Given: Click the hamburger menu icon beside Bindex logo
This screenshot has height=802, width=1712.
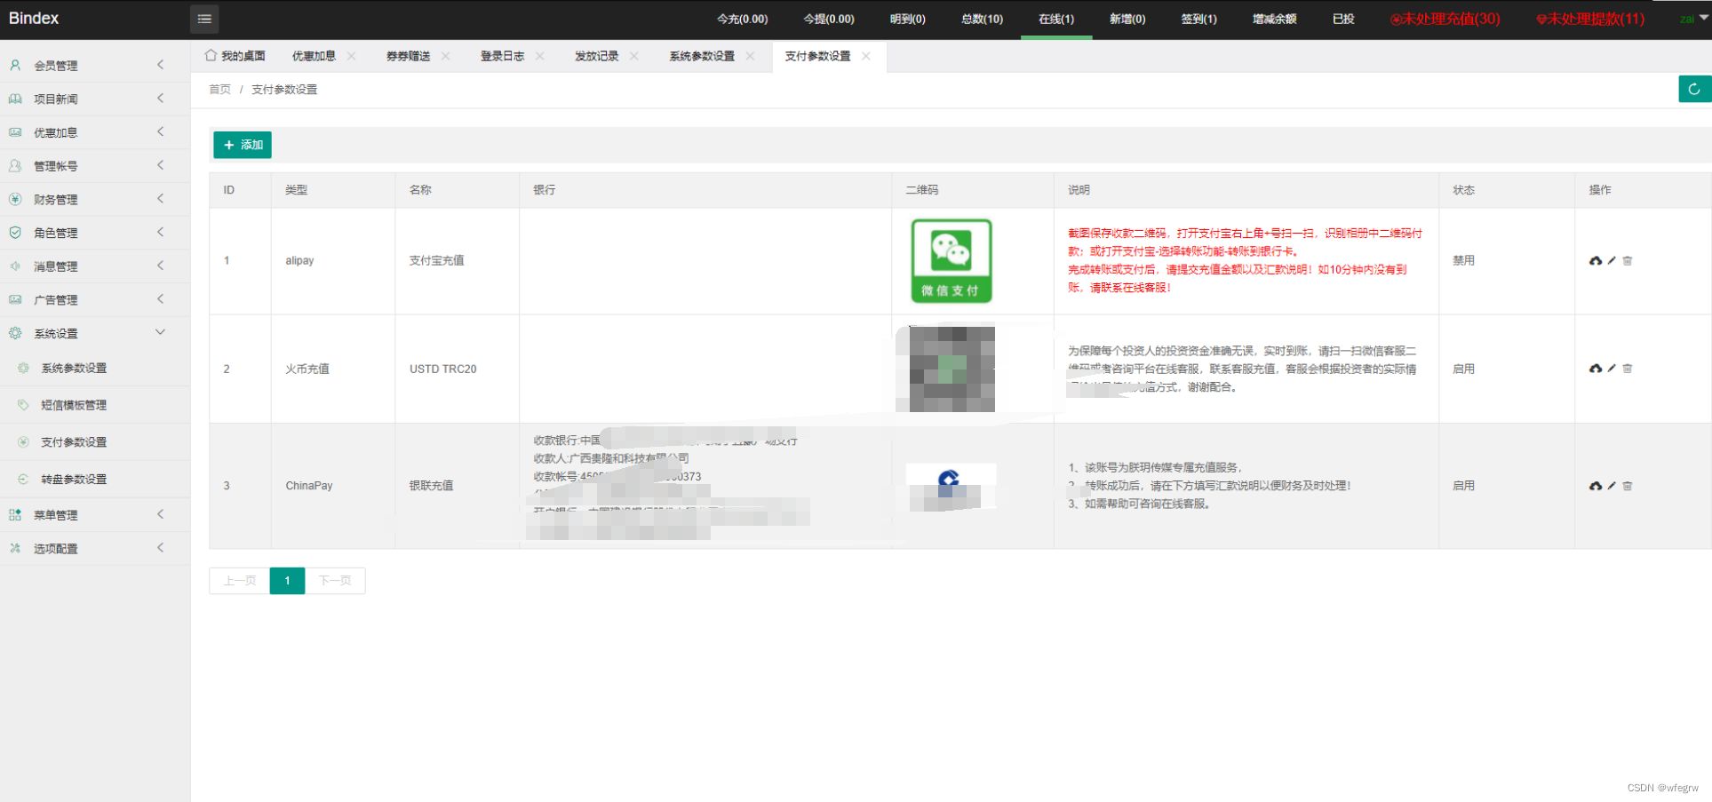Looking at the screenshot, I should click(203, 19).
